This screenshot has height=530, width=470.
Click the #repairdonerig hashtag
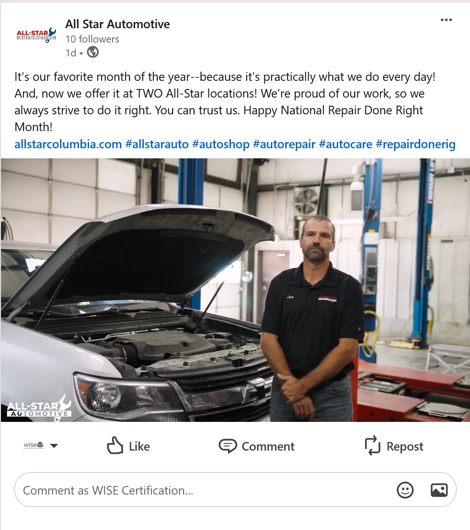coord(415,144)
